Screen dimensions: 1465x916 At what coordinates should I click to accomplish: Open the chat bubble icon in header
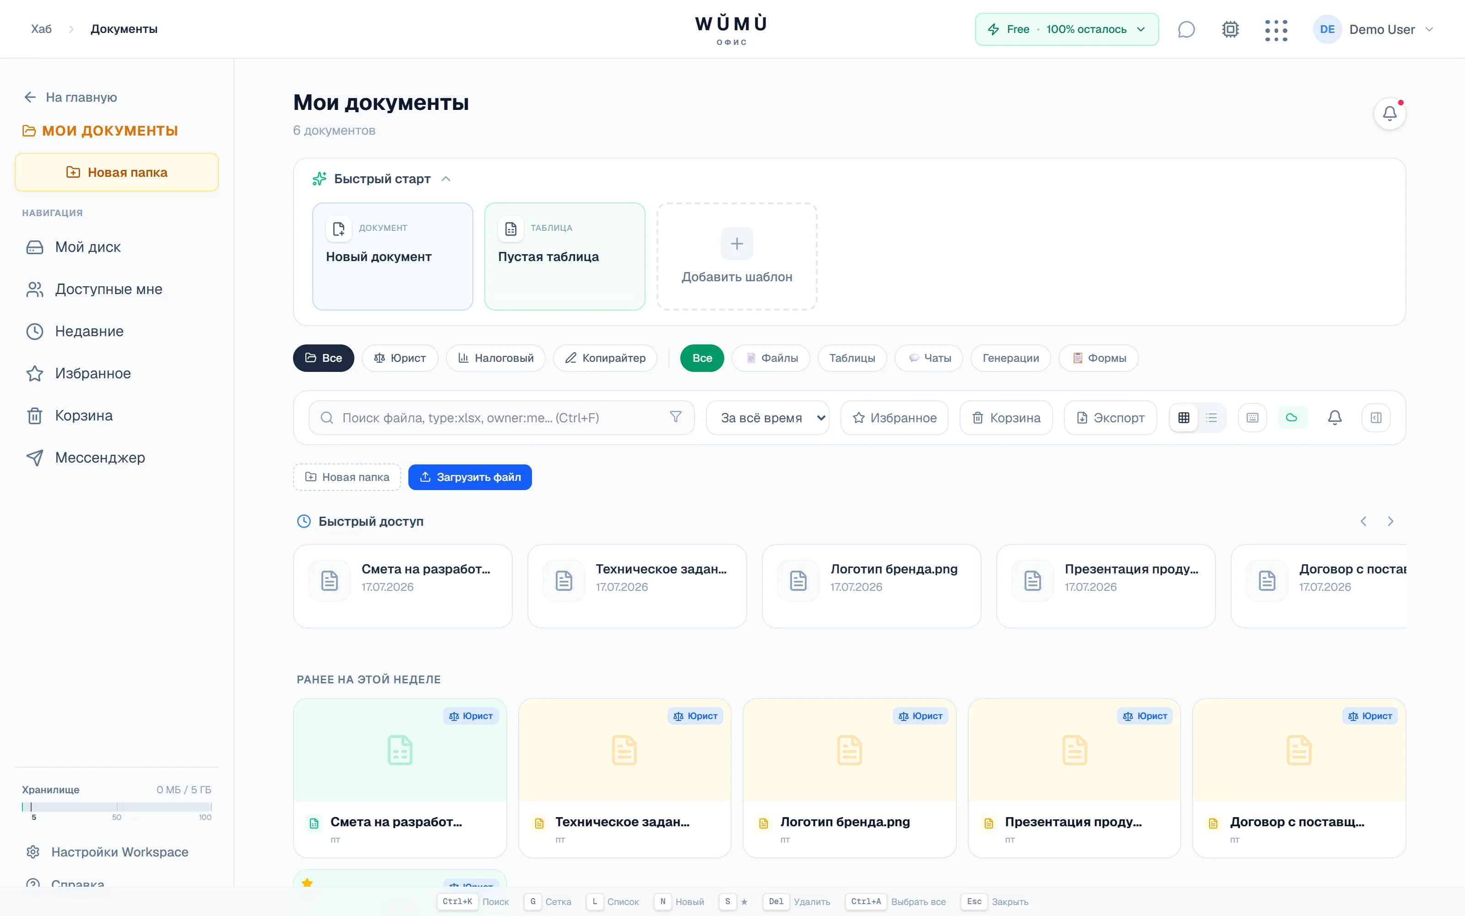click(x=1186, y=29)
